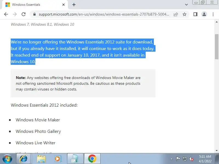Viewport: 219px width, 164px height.
Task: Click 'Windows Live Writer' list item
Action: pyautogui.click(x=36, y=143)
